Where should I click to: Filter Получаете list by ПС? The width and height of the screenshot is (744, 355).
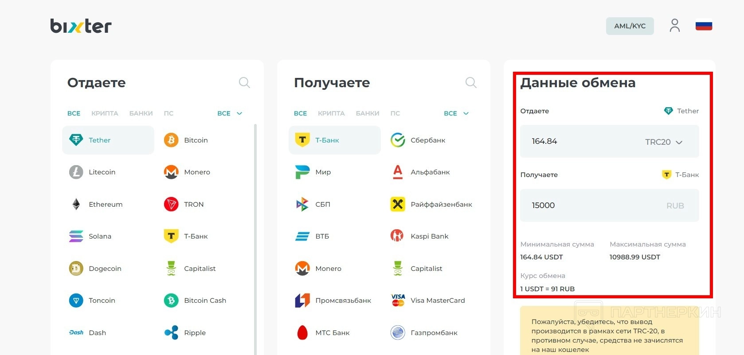(395, 113)
